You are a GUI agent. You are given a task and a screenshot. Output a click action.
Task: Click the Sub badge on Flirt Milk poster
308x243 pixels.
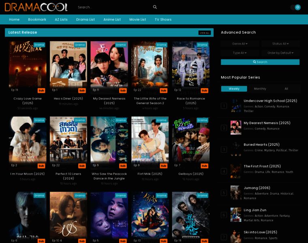(x=163, y=166)
